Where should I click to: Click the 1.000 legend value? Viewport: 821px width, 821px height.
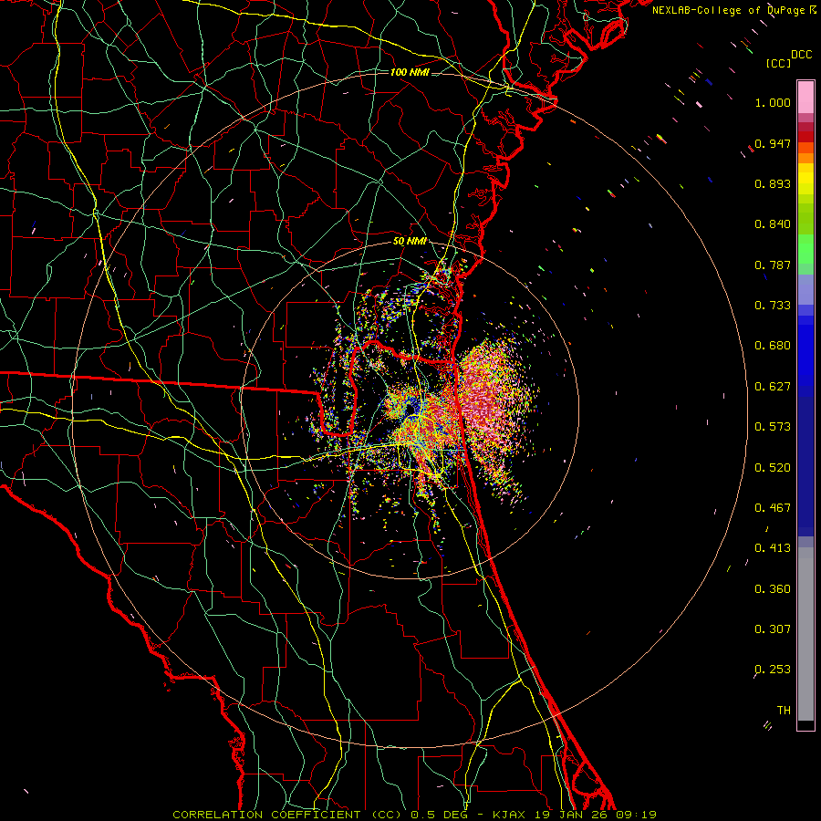coord(773,102)
